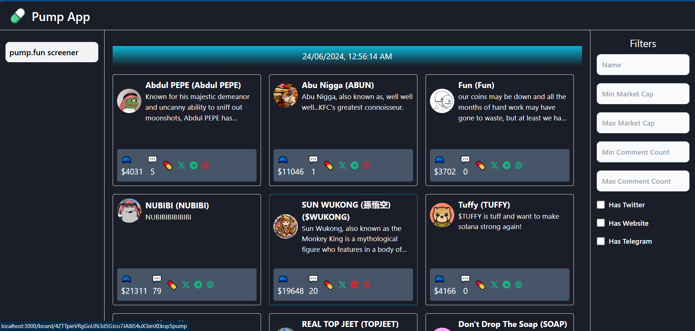Click the X icon on the Tuffy card
This screenshot has width=695, height=331.
click(x=494, y=285)
